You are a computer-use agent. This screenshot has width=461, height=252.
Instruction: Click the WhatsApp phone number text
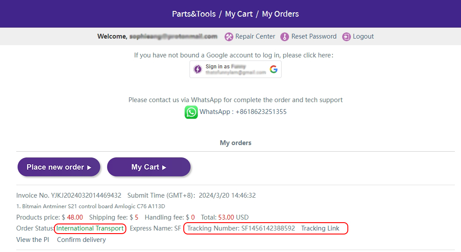tap(243, 112)
